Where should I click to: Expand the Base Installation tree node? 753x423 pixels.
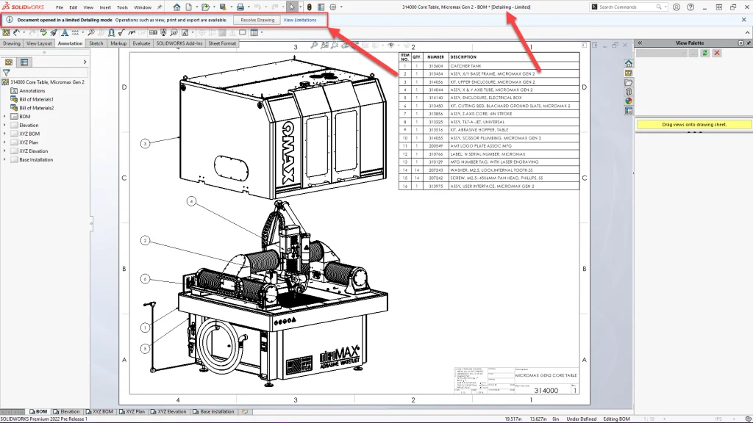point(5,159)
